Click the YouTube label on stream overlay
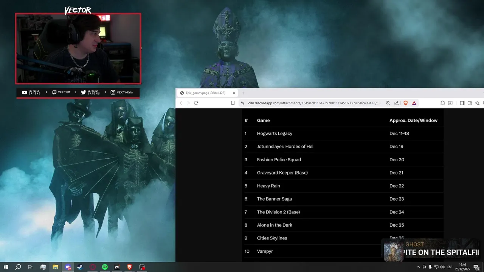This screenshot has height=272, width=484. tap(31, 92)
